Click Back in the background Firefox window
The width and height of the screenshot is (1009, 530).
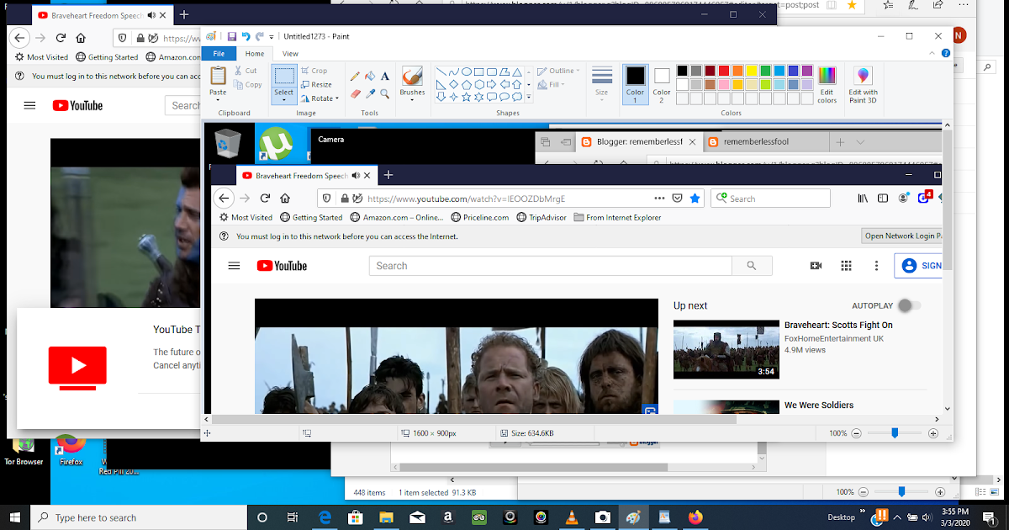20,38
